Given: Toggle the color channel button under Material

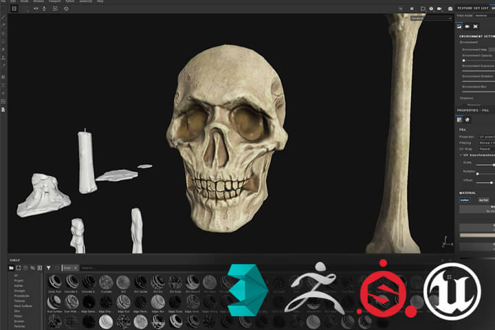Looking at the screenshot, I should point(464,200).
